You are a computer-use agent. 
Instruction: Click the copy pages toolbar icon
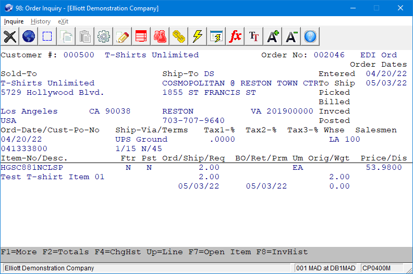point(66,36)
